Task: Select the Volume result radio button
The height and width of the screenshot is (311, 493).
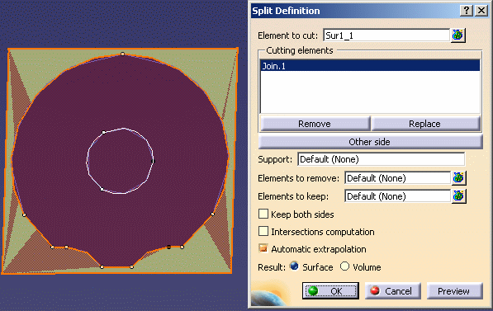Action: [345, 266]
